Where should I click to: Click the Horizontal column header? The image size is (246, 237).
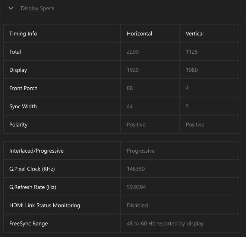139,34
